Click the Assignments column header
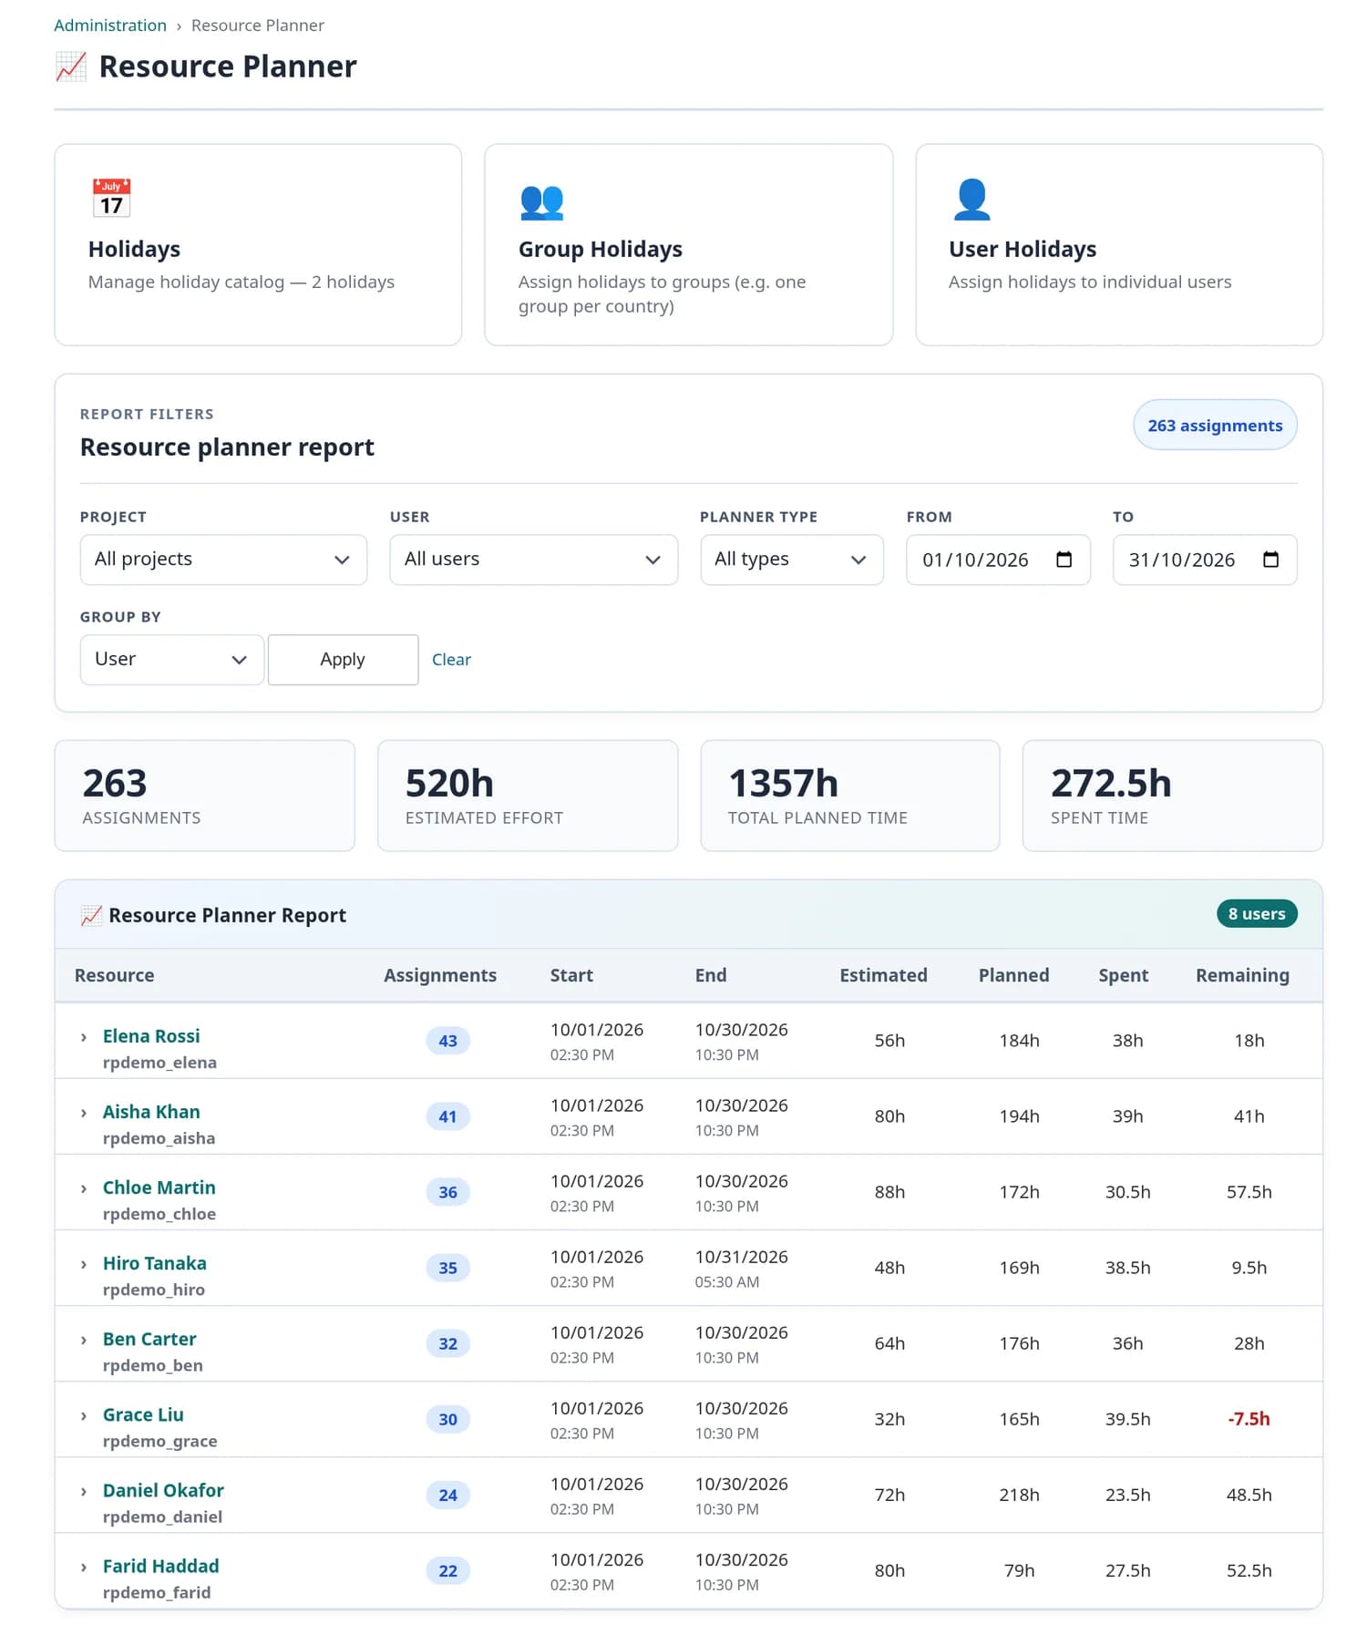This screenshot has width=1367, height=1645. 440,975
